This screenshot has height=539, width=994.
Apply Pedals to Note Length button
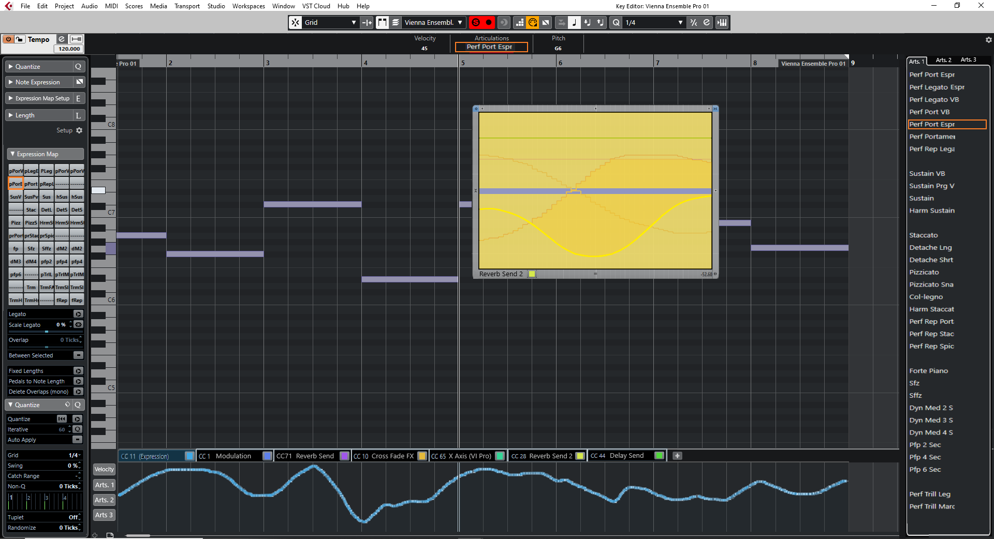[78, 381]
